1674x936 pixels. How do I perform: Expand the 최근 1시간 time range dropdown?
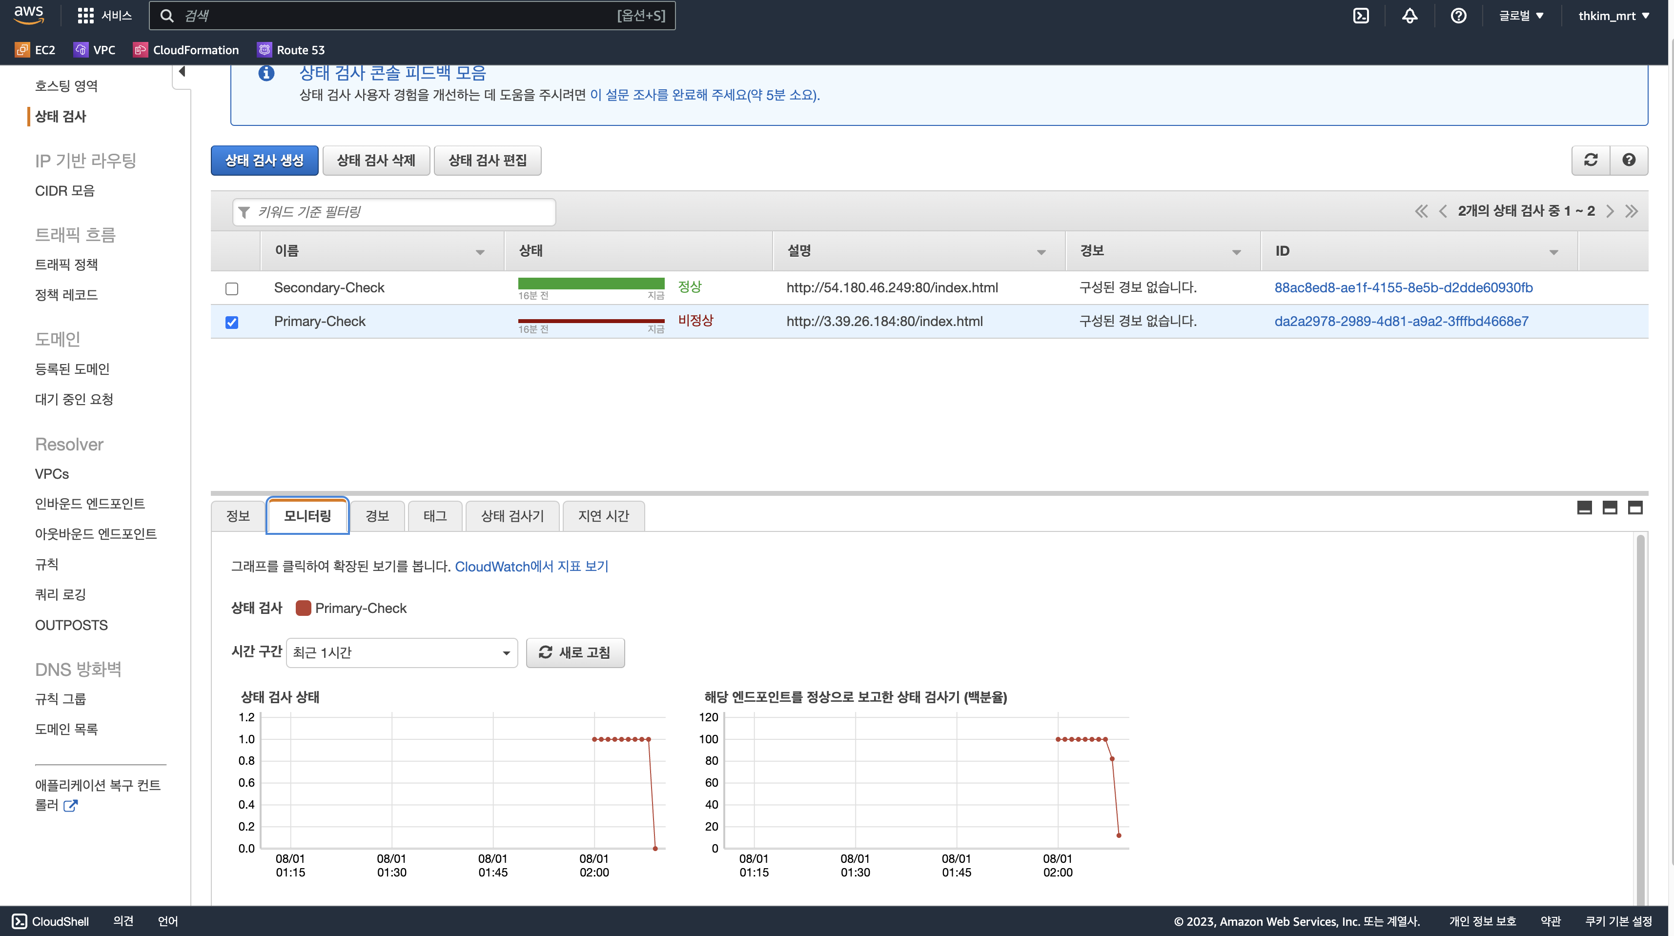[402, 652]
